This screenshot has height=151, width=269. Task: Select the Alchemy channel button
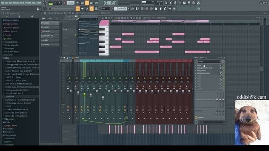pyautogui.click(x=50, y=44)
